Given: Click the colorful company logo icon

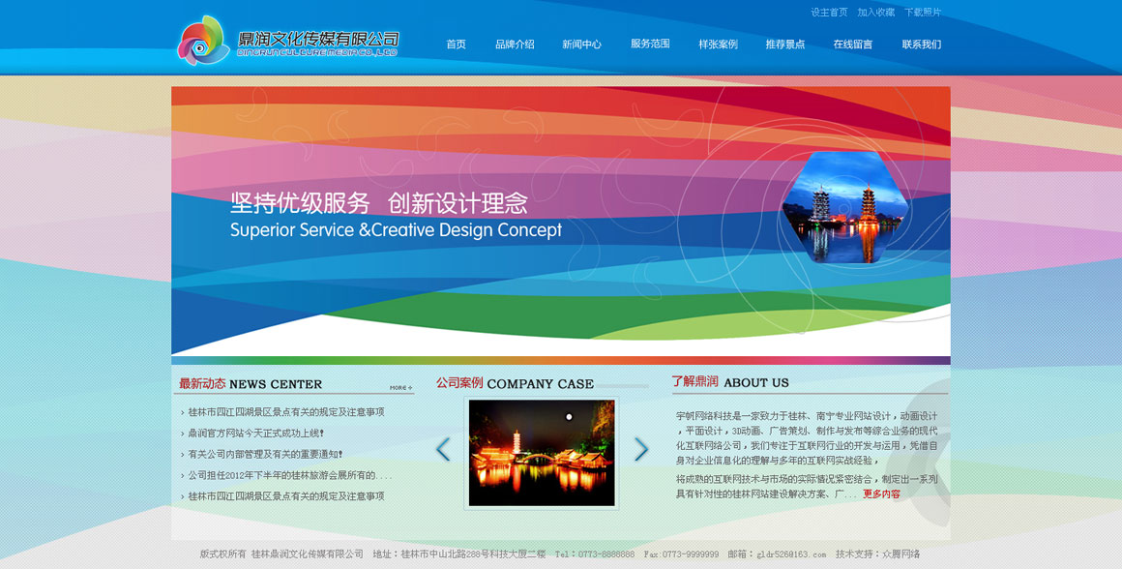Looking at the screenshot, I should [203, 41].
